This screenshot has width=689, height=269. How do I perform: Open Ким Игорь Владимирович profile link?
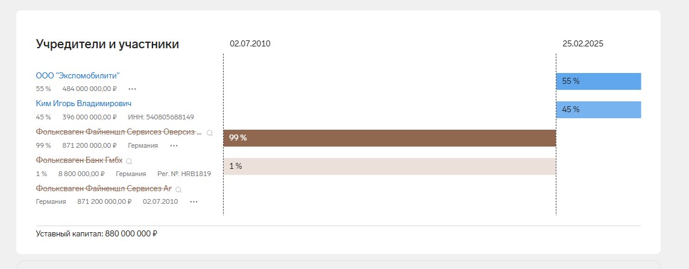(84, 104)
